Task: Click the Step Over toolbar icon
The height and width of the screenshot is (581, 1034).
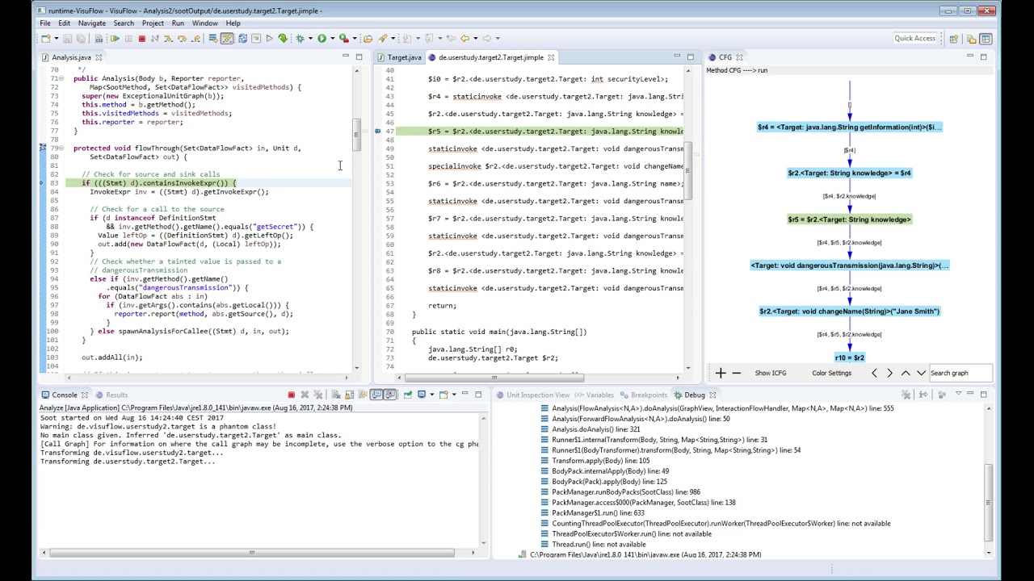Action: [183, 38]
